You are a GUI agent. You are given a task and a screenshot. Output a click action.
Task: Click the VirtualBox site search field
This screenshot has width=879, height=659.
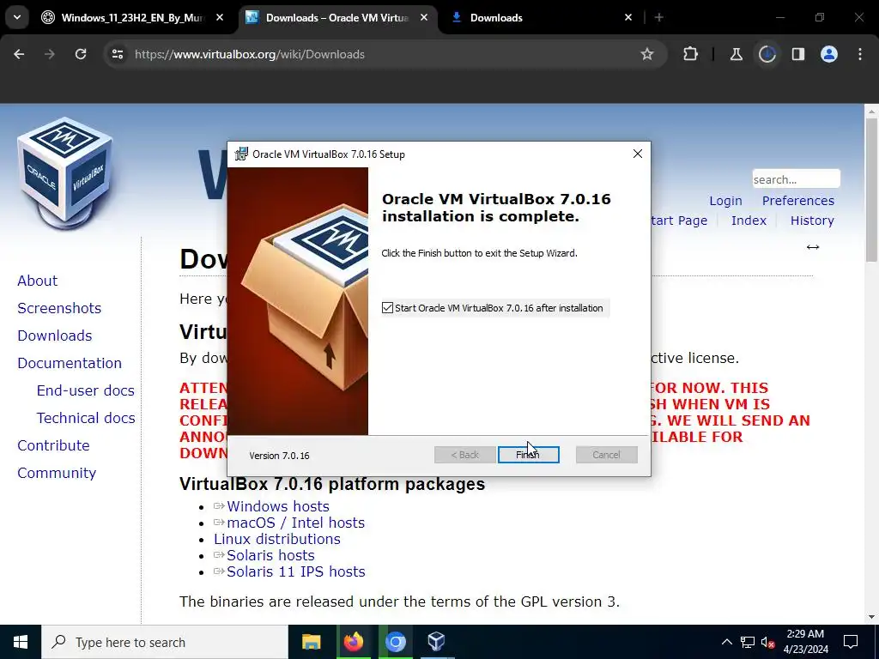click(796, 179)
